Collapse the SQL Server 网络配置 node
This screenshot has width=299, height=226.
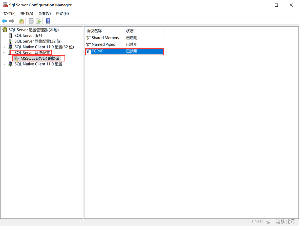pos(4,53)
